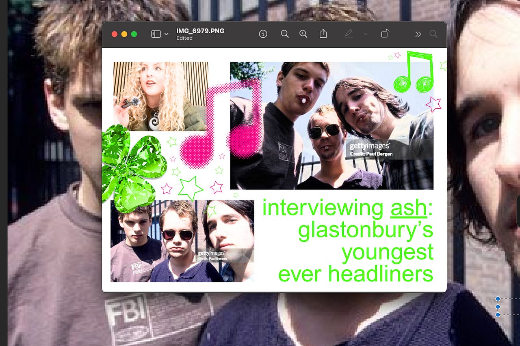Toggle the Preview sidebar view button
The image size is (520, 346).
pos(156,34)
